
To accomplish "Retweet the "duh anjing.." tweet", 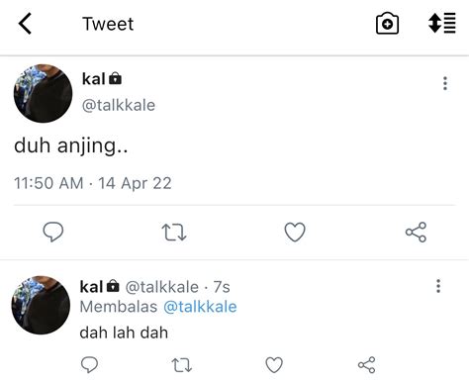I will point(174,233).
